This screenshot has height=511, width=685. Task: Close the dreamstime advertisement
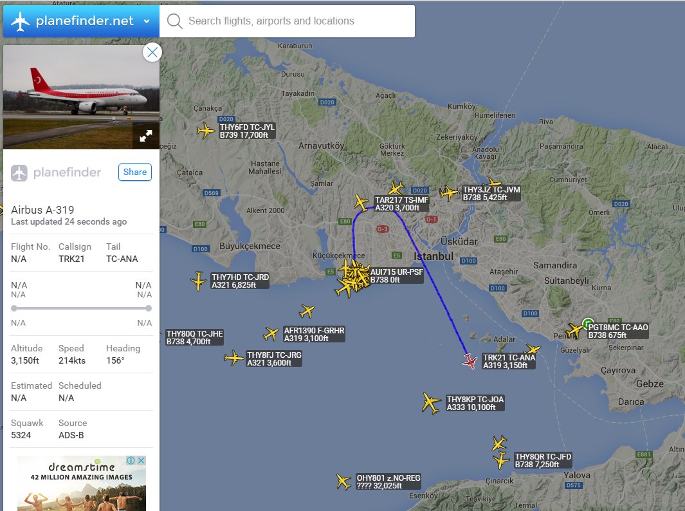pos(141,460)
